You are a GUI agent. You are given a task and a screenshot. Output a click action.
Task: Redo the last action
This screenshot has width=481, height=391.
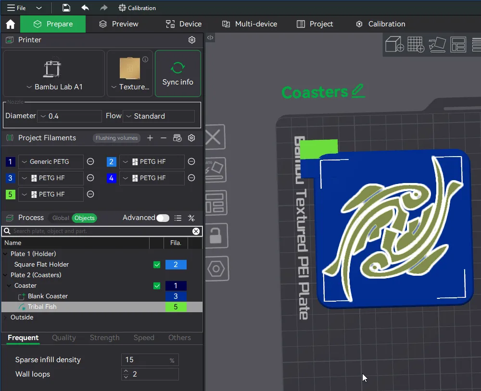tap(104, 8)
